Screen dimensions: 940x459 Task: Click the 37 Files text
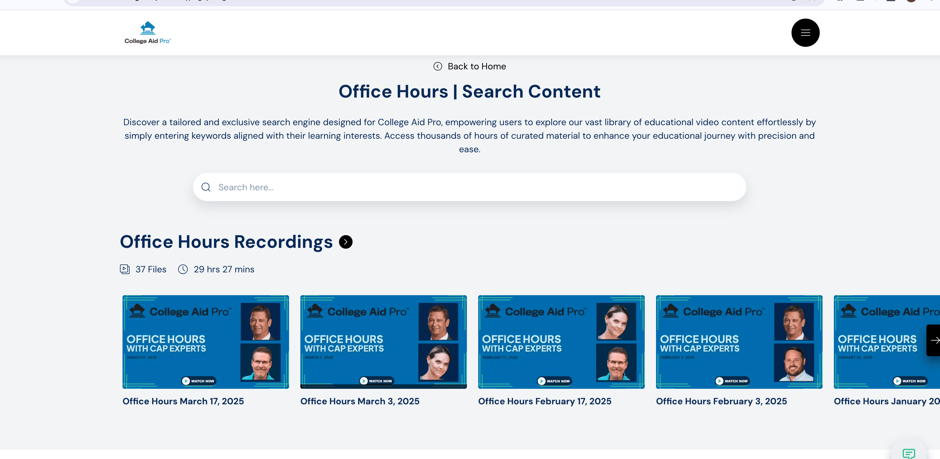[151, 269]
